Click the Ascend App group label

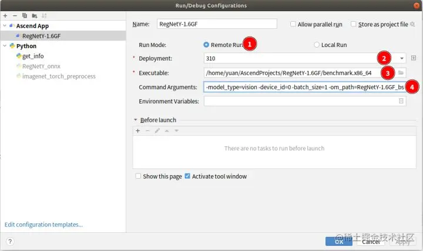click(x=32, y=26)
